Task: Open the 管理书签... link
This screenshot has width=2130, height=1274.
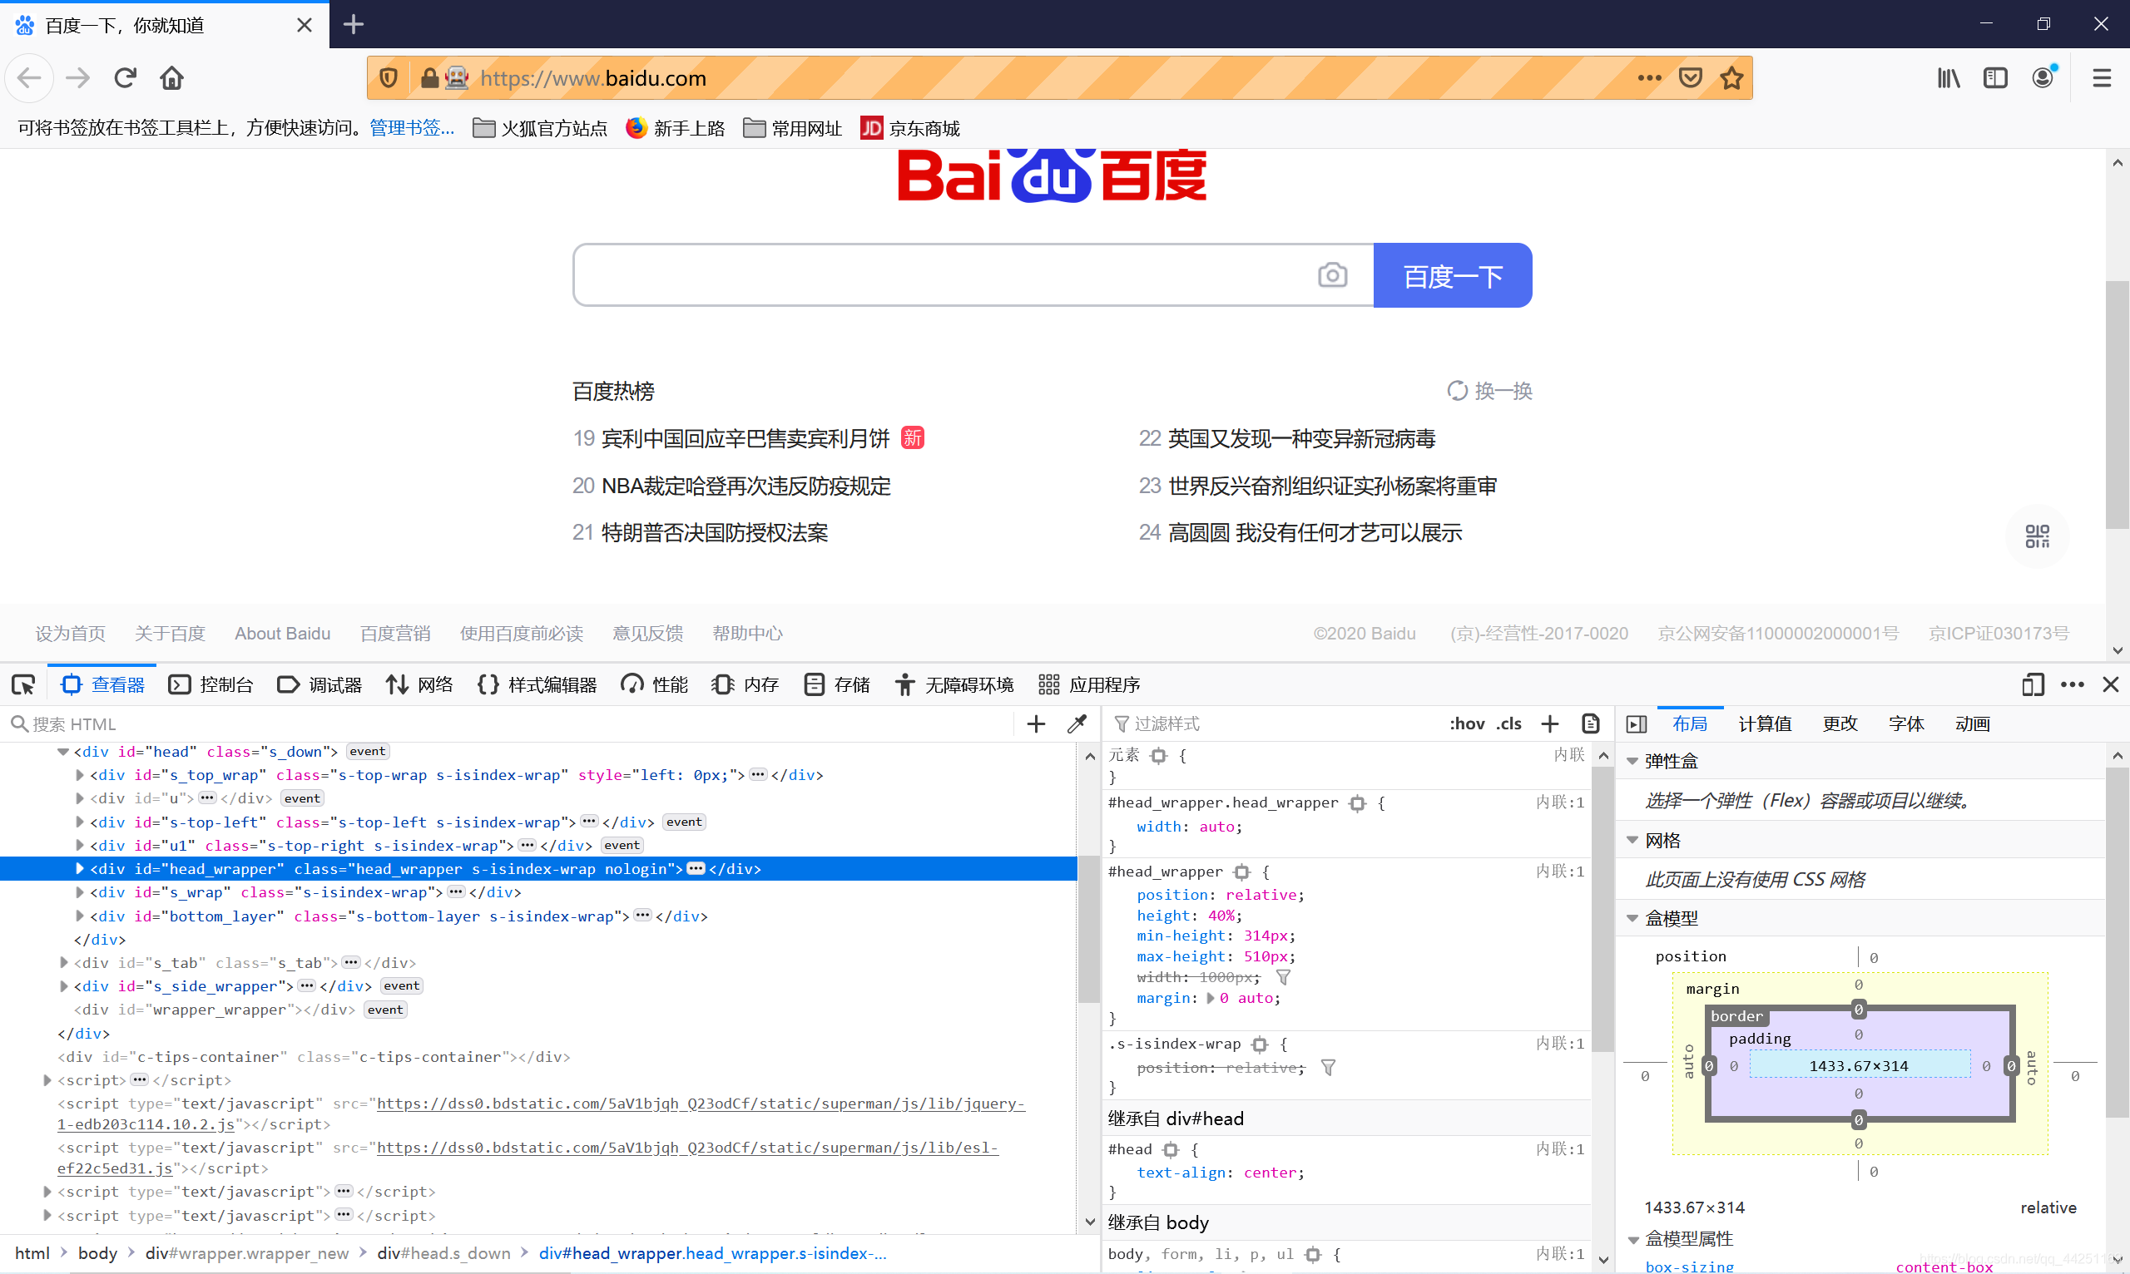Action: click(x=411, y=128)
